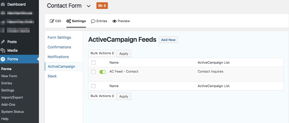289x123 pixels.
Task: Switch to the Entries tab
Action: [99, 21]
